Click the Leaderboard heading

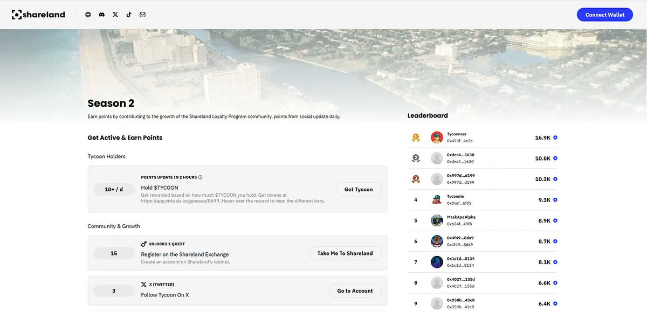click(428, 115)
